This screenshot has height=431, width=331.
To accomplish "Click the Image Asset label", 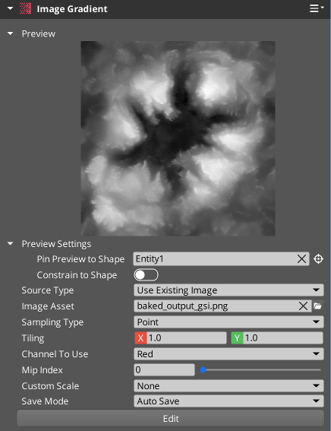I will click(x=48, y=306).
